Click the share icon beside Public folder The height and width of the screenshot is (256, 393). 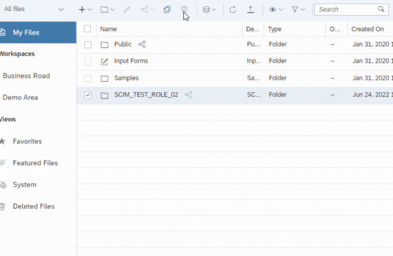[142, 44]
